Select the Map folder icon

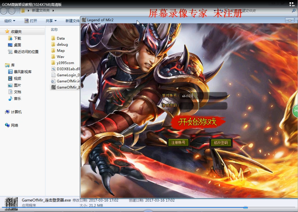coord(53,51)
